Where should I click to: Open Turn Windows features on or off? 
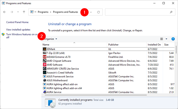tap(22, 36)
